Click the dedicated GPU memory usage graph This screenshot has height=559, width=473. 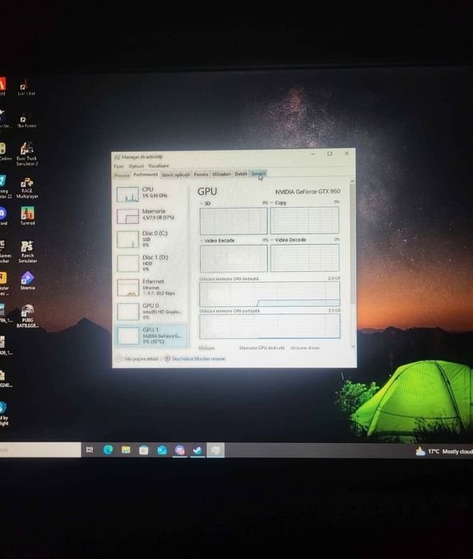(x=270, y=294)
